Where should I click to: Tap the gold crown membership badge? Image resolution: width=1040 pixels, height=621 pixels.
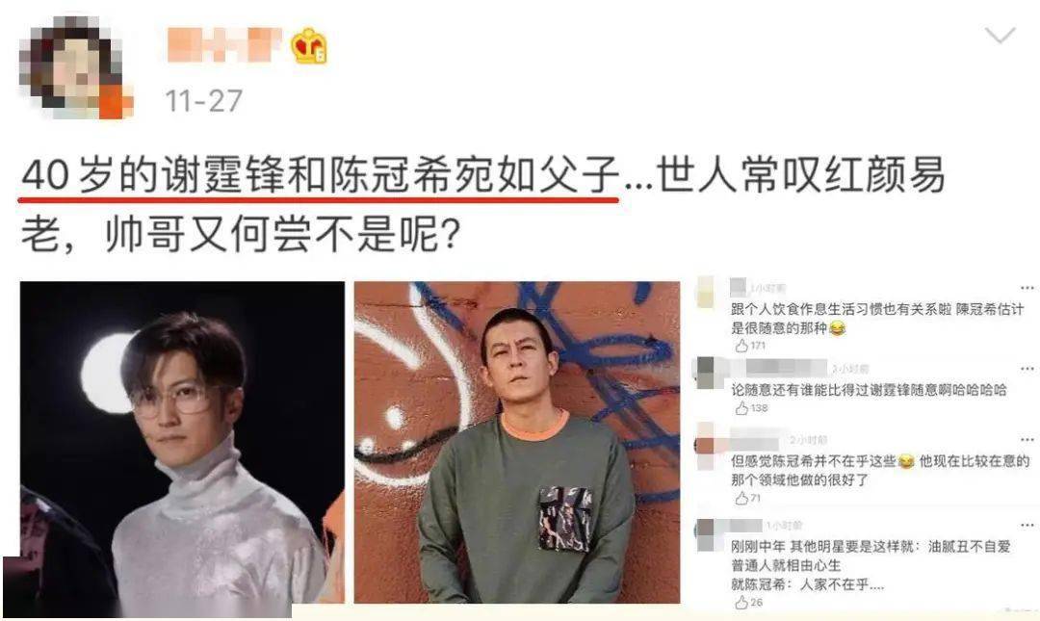coord(309,45)
